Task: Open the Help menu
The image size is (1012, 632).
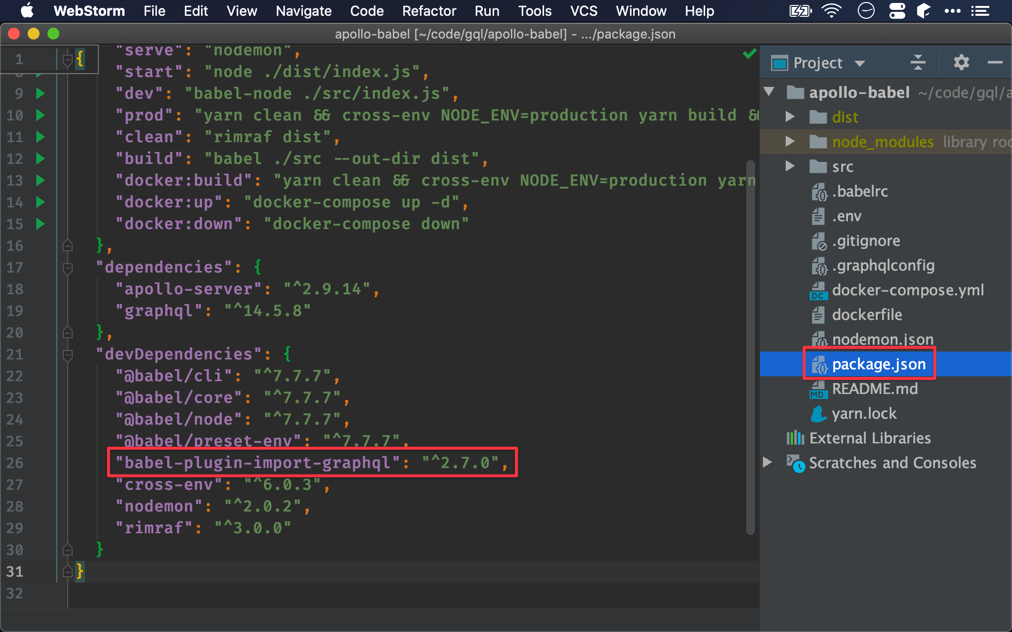Action: click(x=700, y=11)
